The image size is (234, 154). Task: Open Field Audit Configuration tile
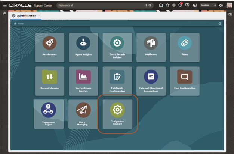pyautogui.click(x=117, y=81)
